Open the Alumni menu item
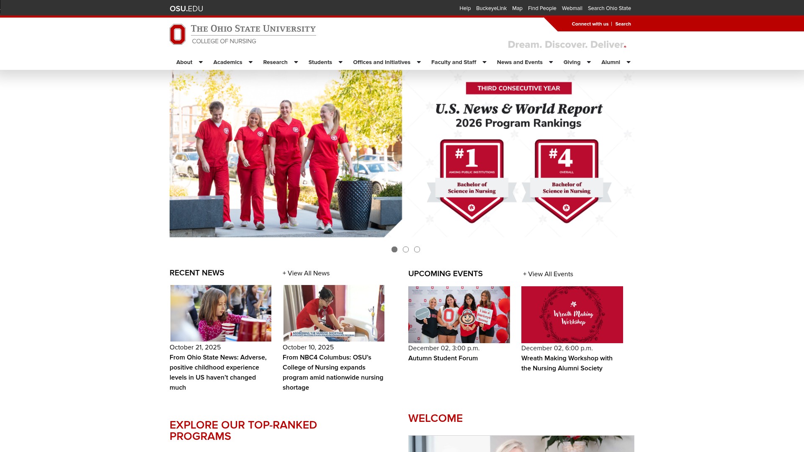The height and width of the screenshot is (452, 804). (x=611, y=62)
